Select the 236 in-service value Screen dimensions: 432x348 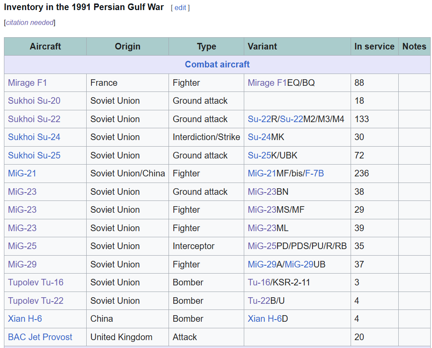[362, 173]
